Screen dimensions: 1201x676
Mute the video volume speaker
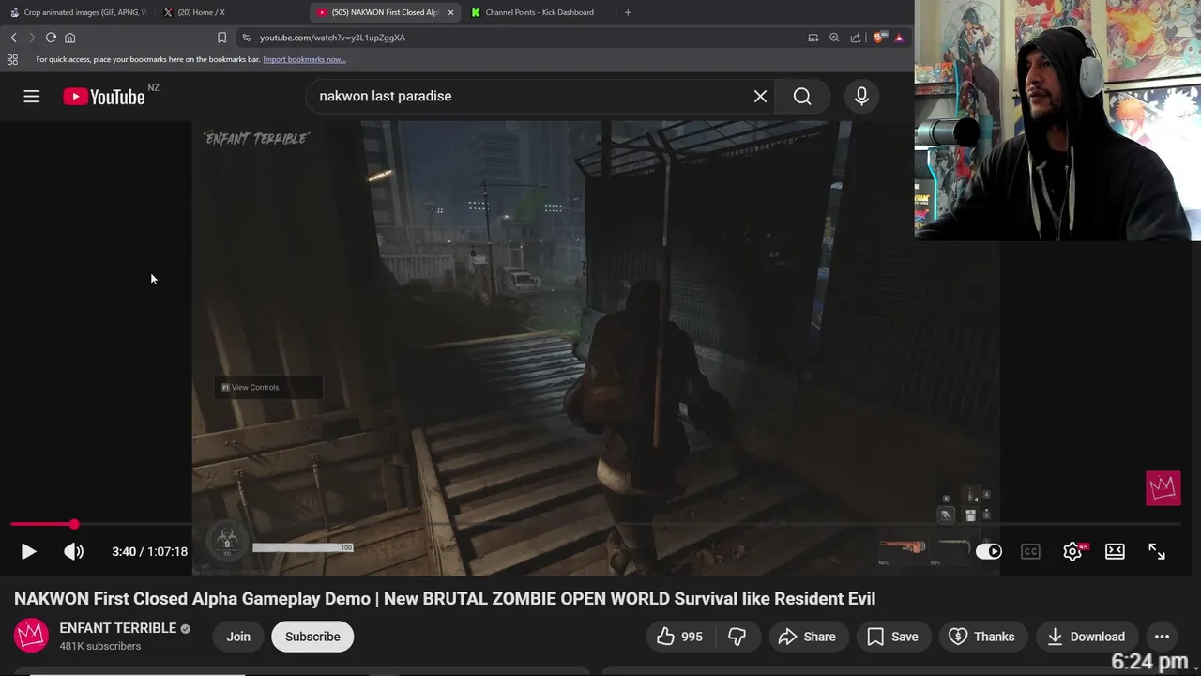(73, 551)
